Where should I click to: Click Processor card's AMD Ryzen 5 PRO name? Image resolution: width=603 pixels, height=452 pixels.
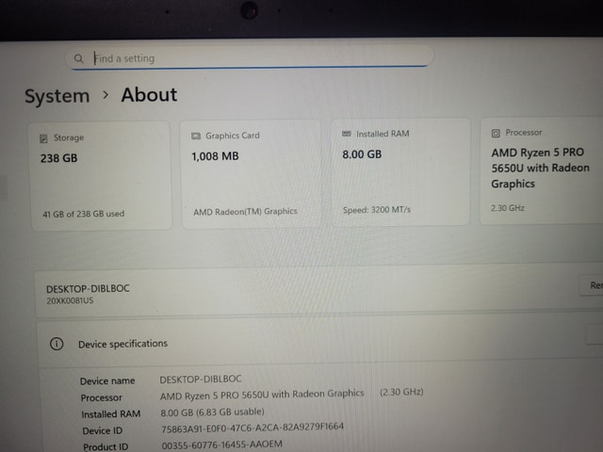(x=540, y=168)
